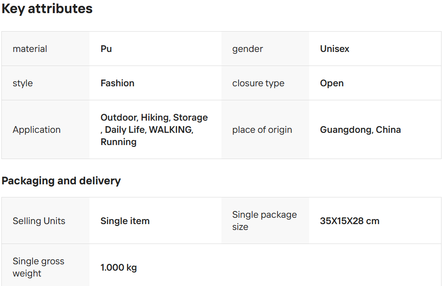Click the Selling Units label
Screen dimensions: 442x286
click(39, 221)
